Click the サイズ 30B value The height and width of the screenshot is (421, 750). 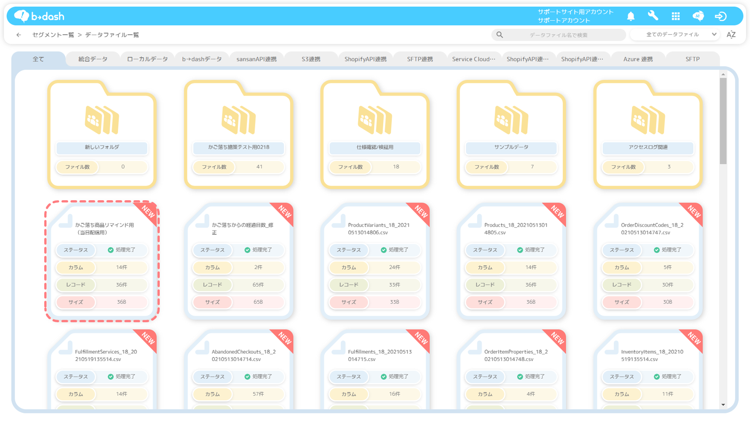click(x=667, y=302)
